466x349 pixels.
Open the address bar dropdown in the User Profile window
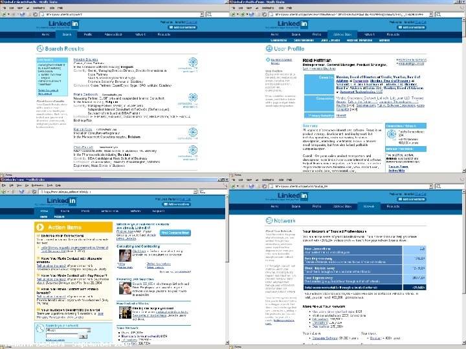tap(431, 14)
